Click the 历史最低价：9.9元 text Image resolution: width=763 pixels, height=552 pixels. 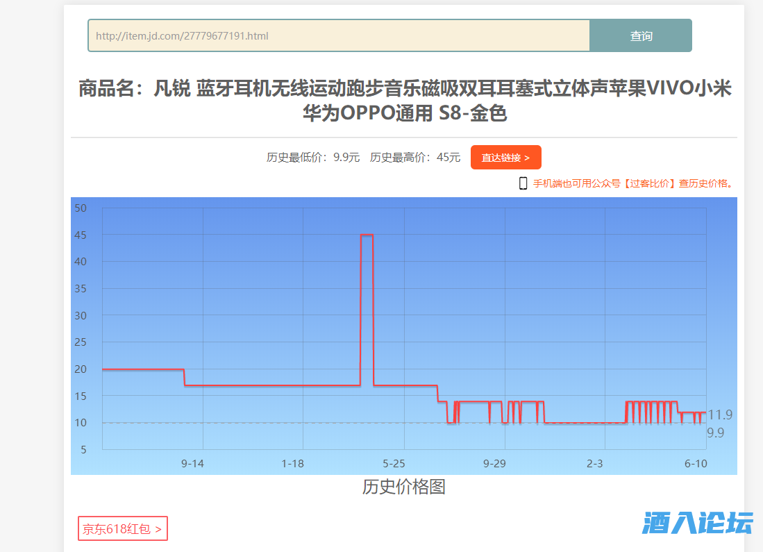pyautogui.click(x=313, y=157)
